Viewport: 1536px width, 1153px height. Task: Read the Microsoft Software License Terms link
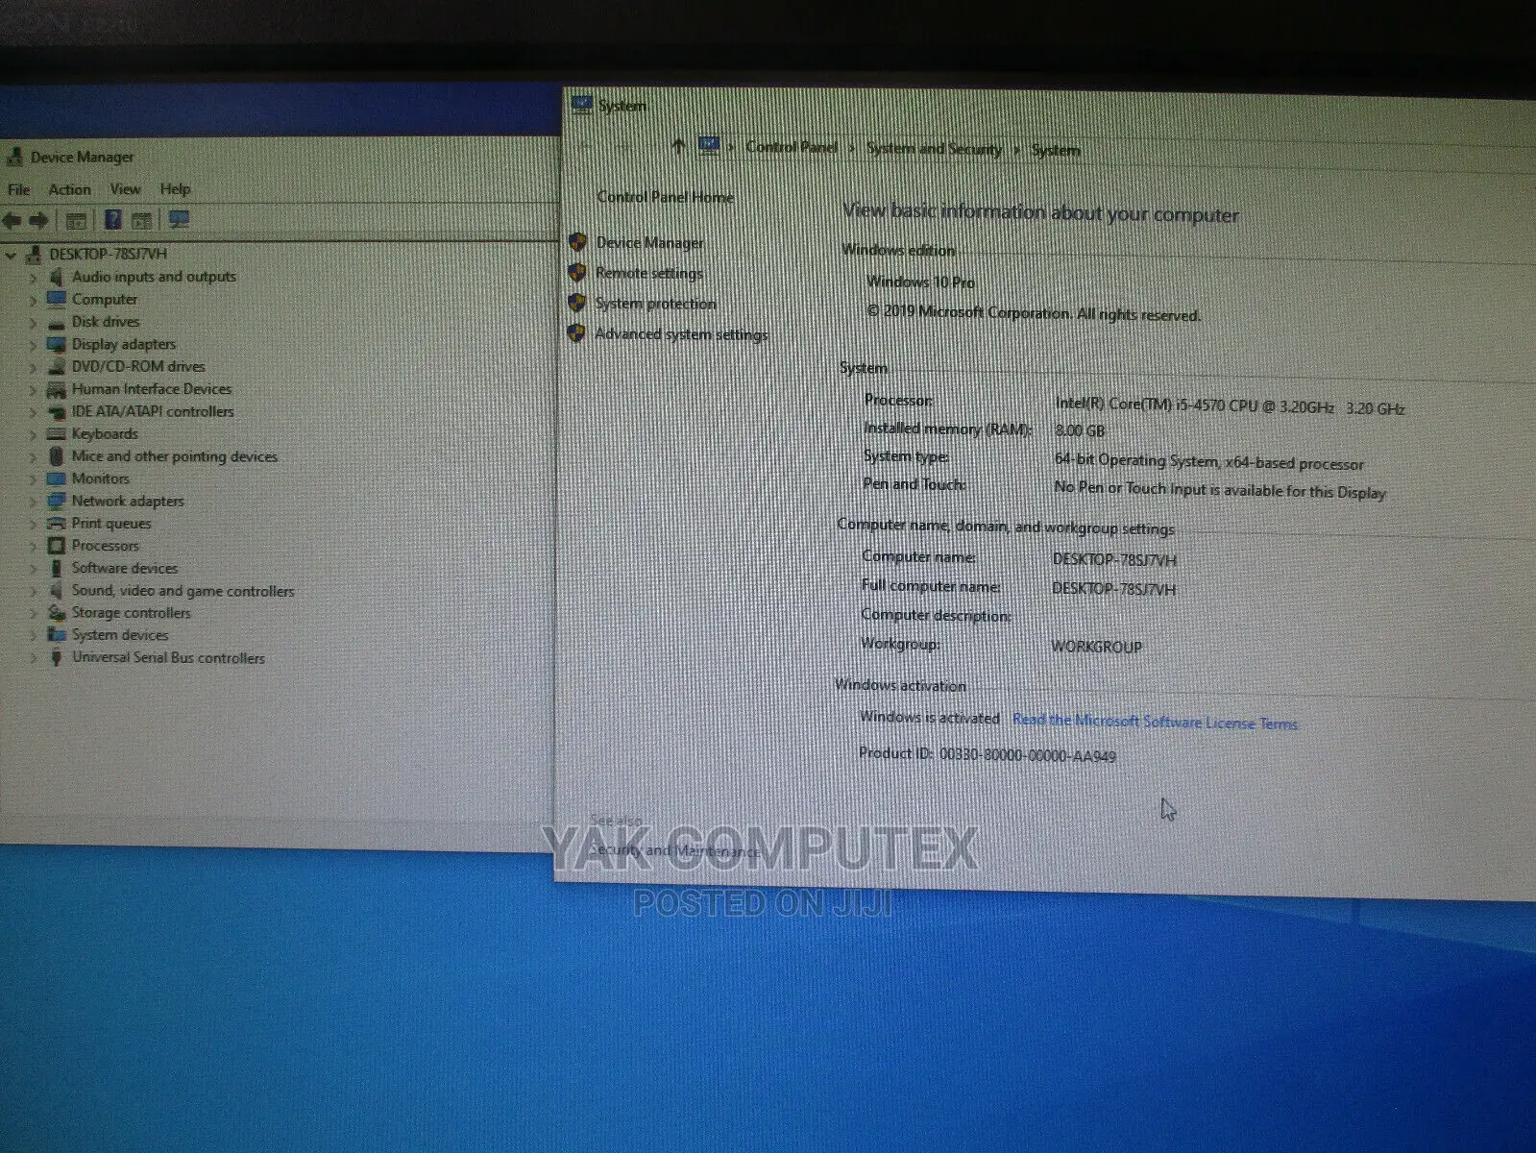click(1155, 722)
